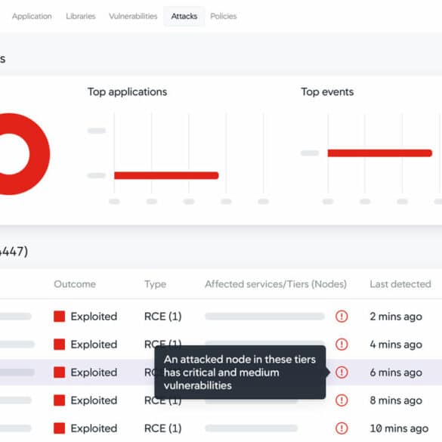
Task: Click red Exploited square in 4 mins ago row
Action: [59, 345]
